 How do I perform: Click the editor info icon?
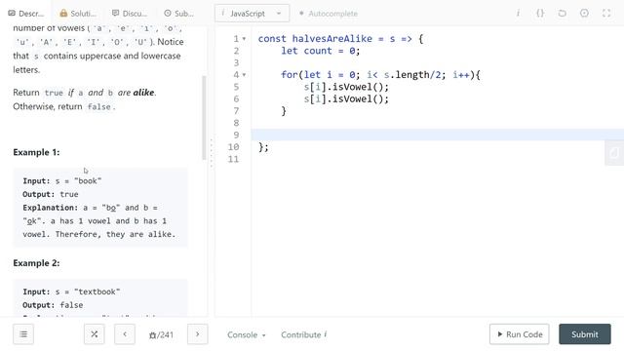[x=518, y=13]
